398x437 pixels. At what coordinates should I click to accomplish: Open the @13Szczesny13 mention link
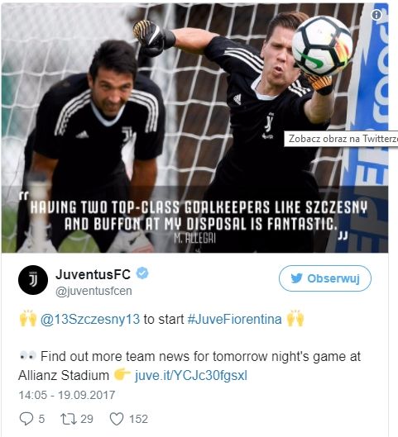(x=90, y=319)
